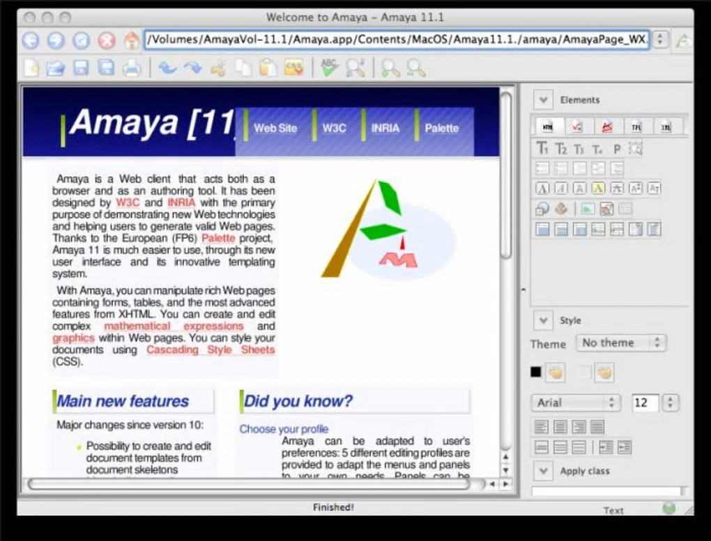Insert a T2 heading element
This screenshot has height=541, width=711.
561,148
